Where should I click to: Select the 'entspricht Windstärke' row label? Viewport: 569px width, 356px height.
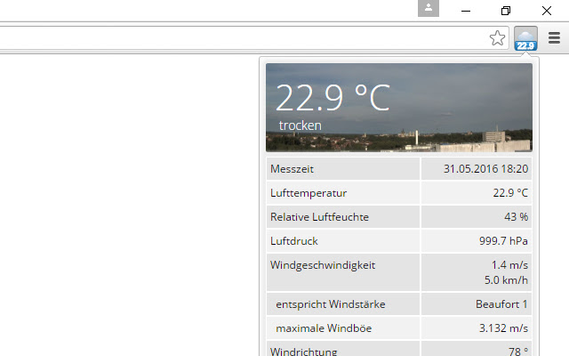(331, 304)
